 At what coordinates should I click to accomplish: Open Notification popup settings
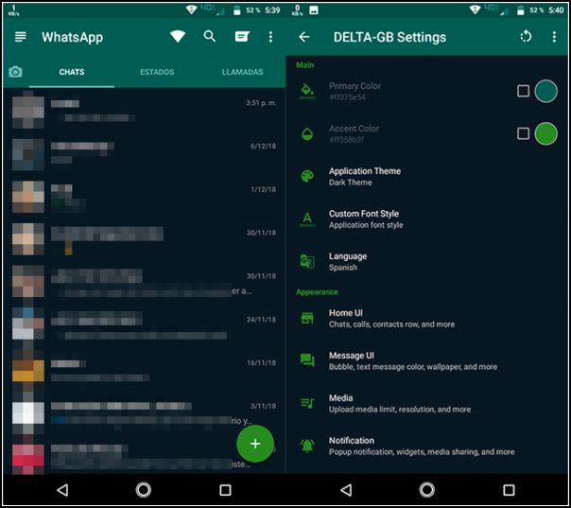[426, 447]
